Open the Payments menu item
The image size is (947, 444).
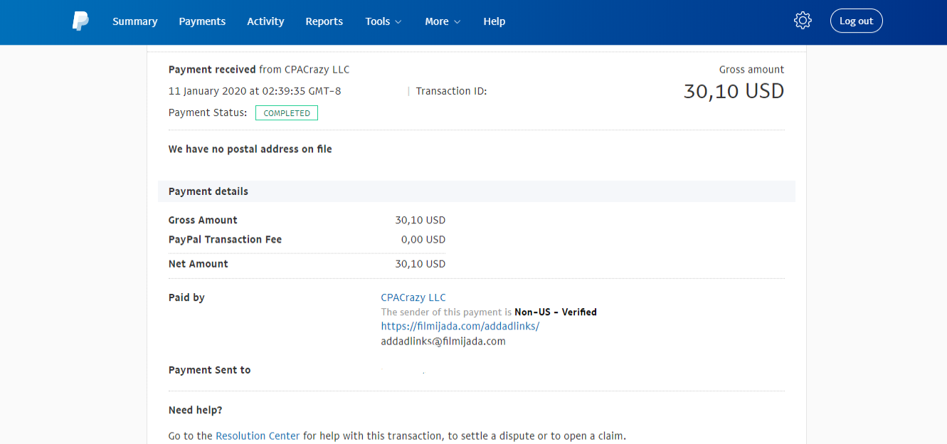coord(202,21)
